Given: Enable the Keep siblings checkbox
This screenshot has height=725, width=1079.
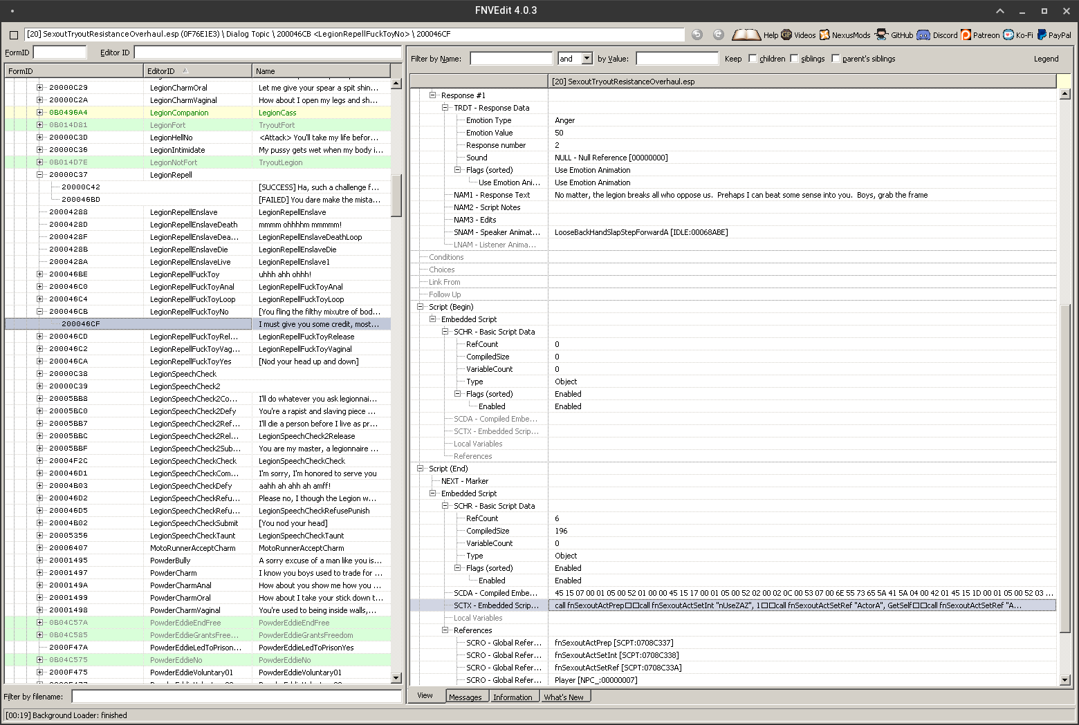Looking at the screenshot, I should (x=794, y=59).
